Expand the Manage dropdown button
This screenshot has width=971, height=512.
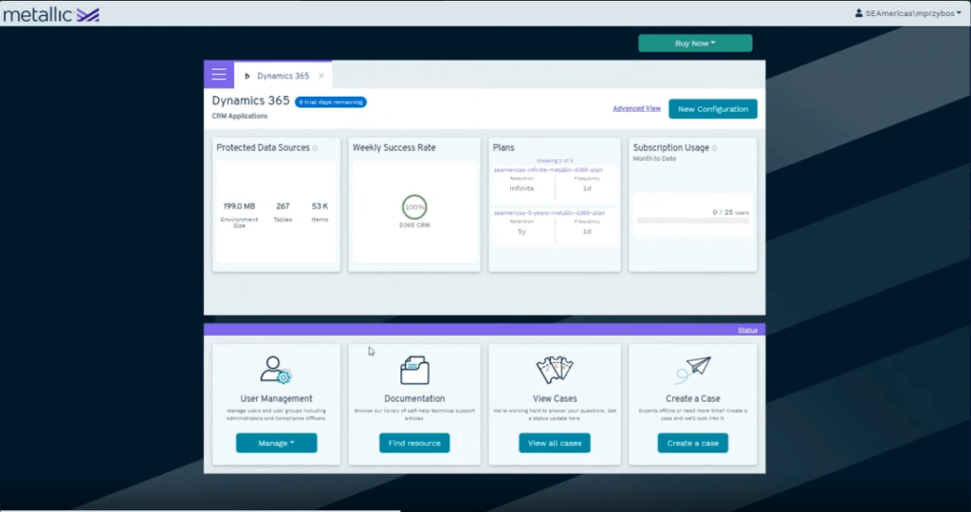click(276, 443)
